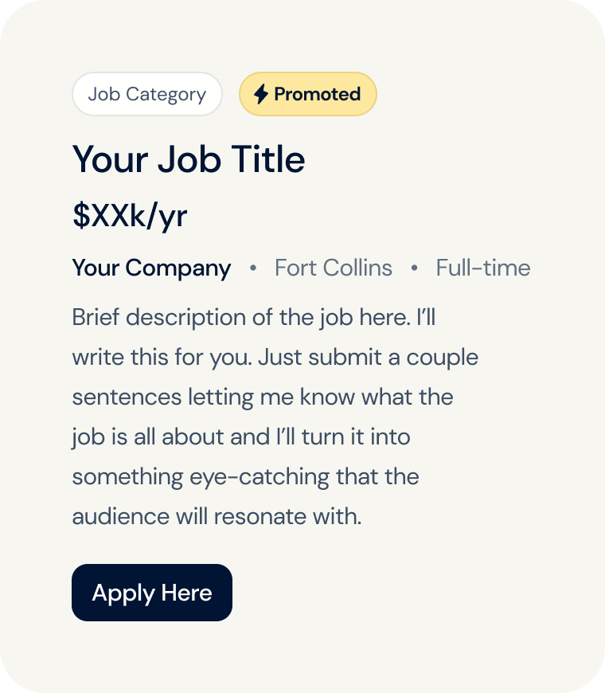
Task: Click the dot separator after Your Company
Action: [253, 268]
